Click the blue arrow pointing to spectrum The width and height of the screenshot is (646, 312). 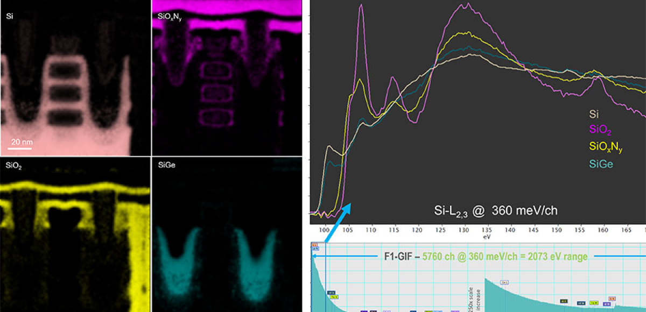tap(336, 221)
